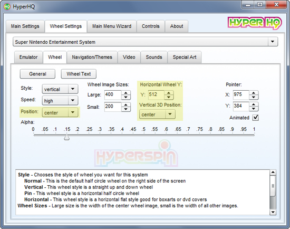The width and height of the screenshot is (290, 229).
Task: Set Alpha slider to the 1 mark
Action: (254, 135)
